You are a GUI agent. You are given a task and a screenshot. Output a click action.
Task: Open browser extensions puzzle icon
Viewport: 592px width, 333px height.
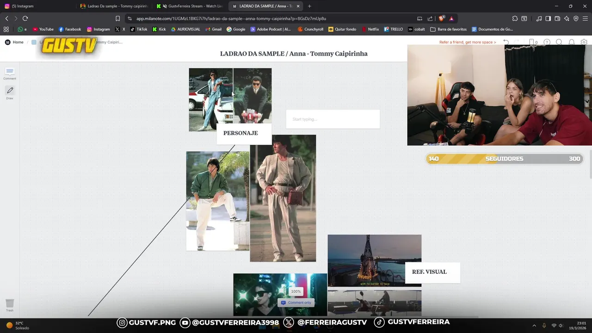point(515,18)
